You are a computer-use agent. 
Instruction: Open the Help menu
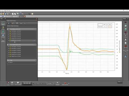[20, 12]
